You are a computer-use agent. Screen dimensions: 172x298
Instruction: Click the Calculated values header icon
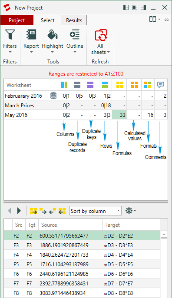coord(135,85)
